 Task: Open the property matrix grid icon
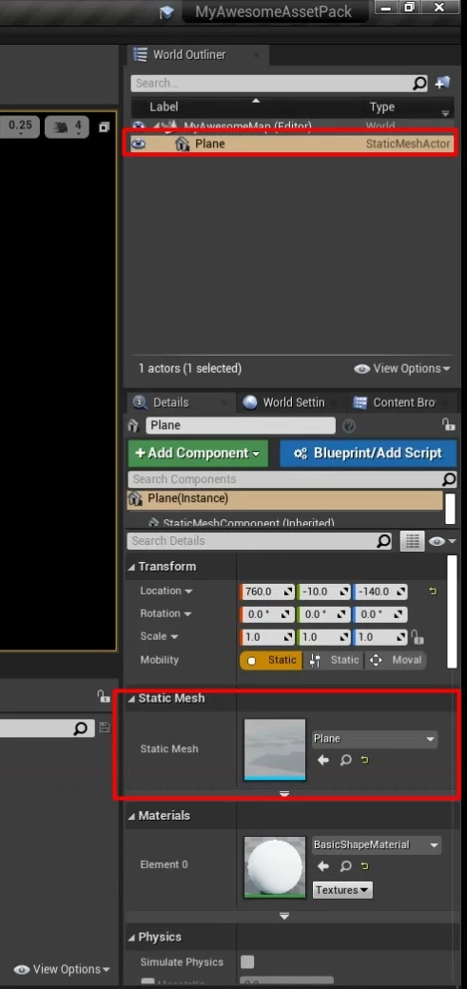(412, 541)
